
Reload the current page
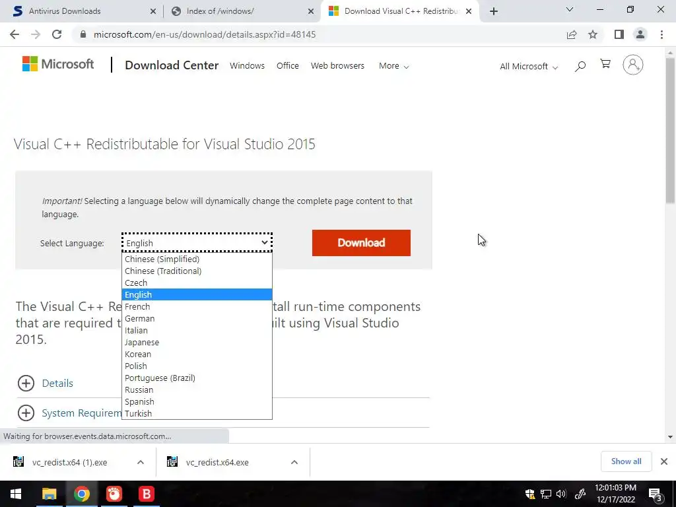(x=57, y=34)
